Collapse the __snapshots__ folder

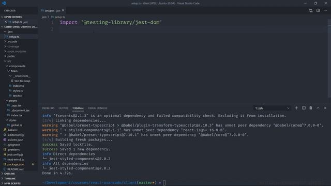(19, 76)
